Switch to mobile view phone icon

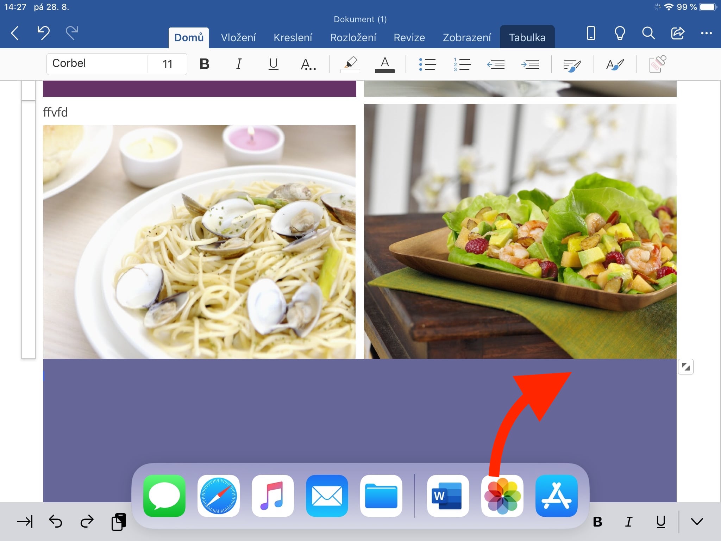pos(591,33)
